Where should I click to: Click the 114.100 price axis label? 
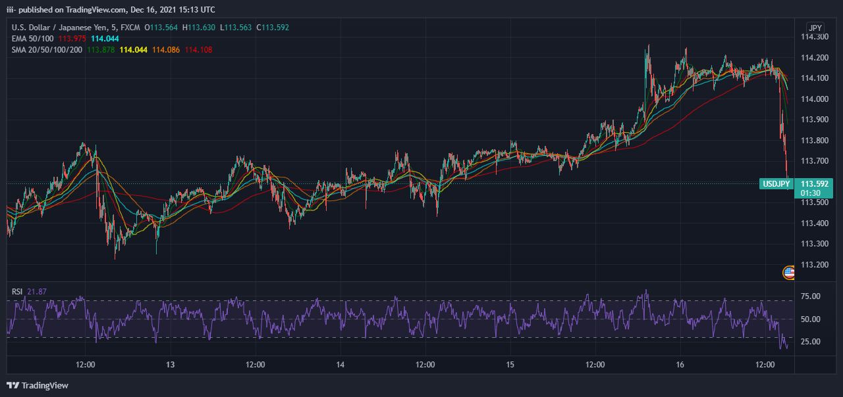point(814,78)
